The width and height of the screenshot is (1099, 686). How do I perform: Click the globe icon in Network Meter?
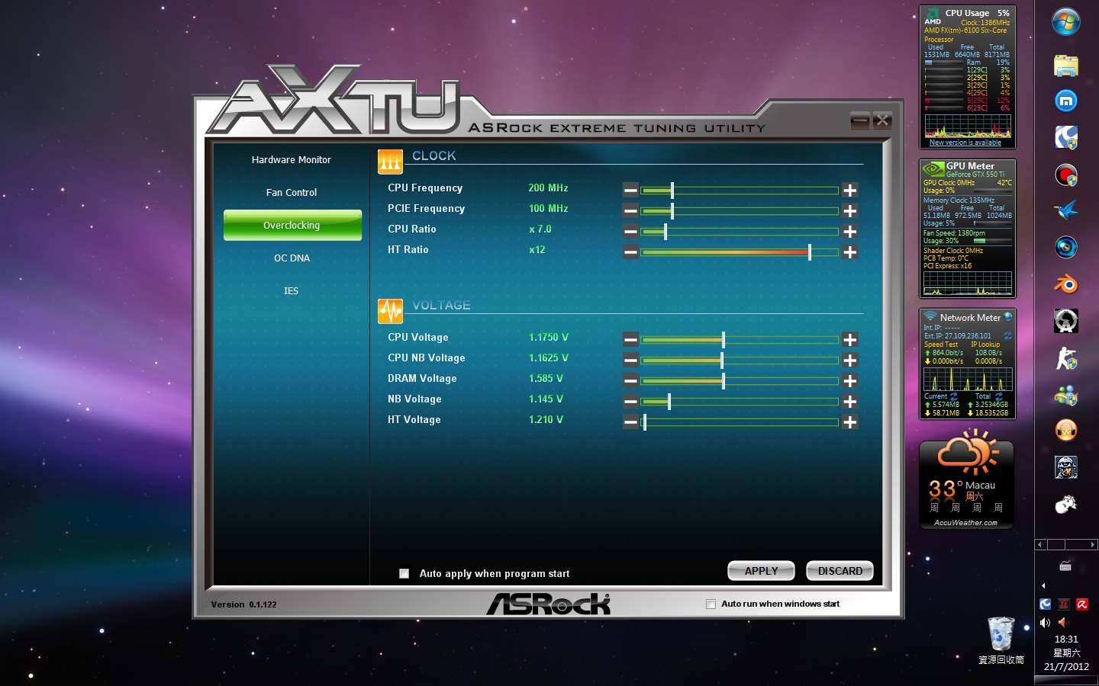[x=1008, y=316]
